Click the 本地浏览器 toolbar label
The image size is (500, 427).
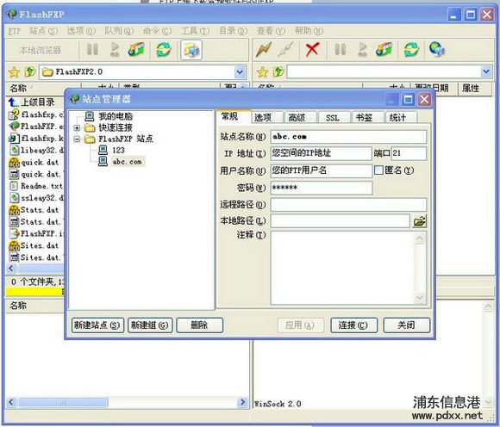point(41,50)
